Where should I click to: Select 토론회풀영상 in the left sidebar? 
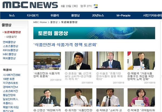[x=12, y=32]
